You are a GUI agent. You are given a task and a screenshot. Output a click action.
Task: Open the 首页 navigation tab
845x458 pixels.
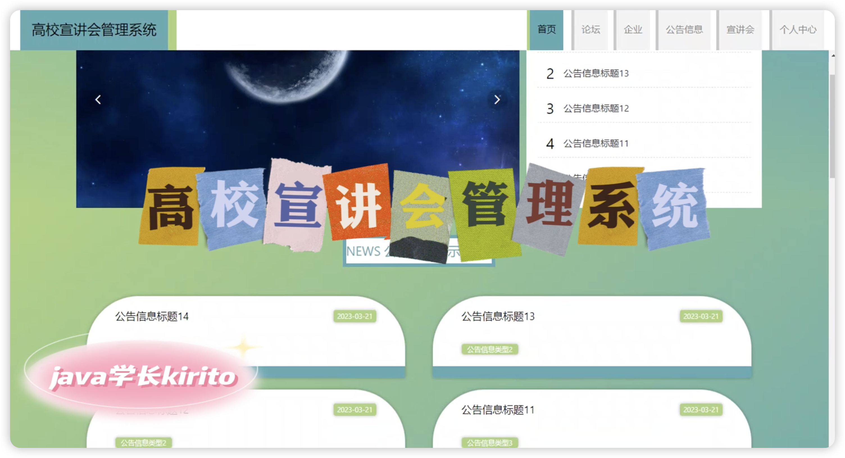click(546, 30)
